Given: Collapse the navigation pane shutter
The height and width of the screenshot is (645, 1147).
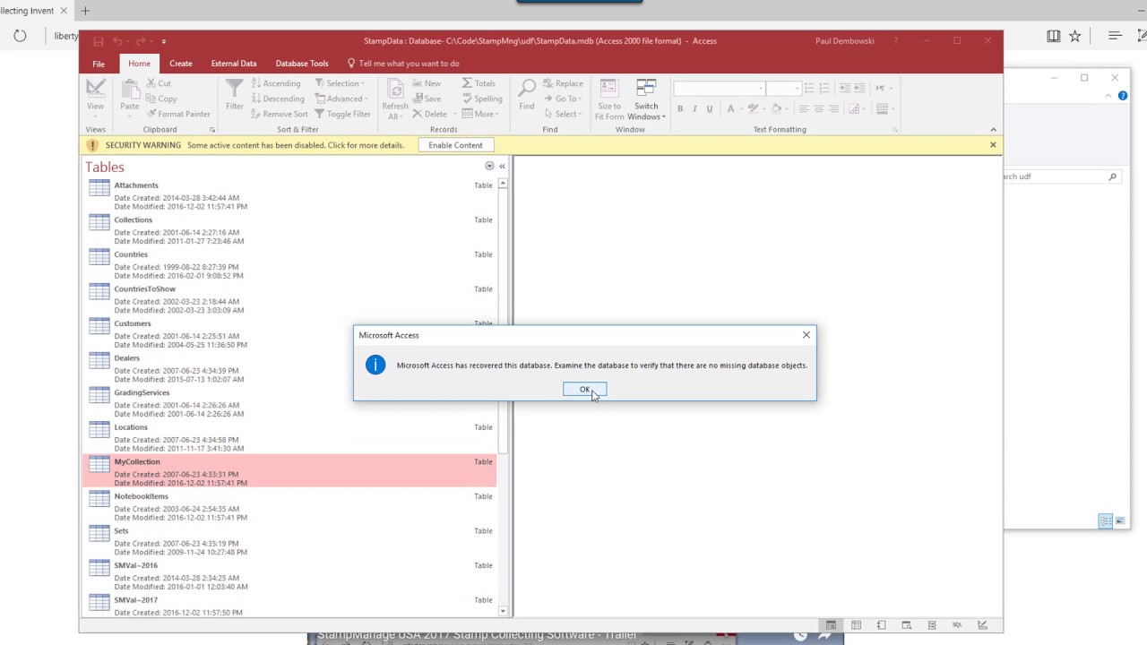Looking at the screenshot, I should [x=502, y=166].
